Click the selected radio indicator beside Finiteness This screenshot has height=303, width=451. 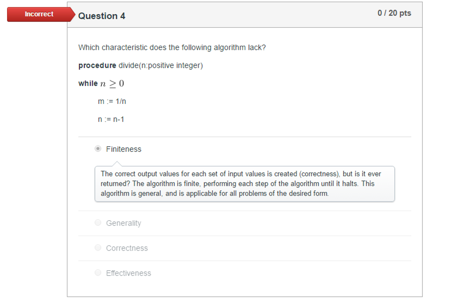98,149
